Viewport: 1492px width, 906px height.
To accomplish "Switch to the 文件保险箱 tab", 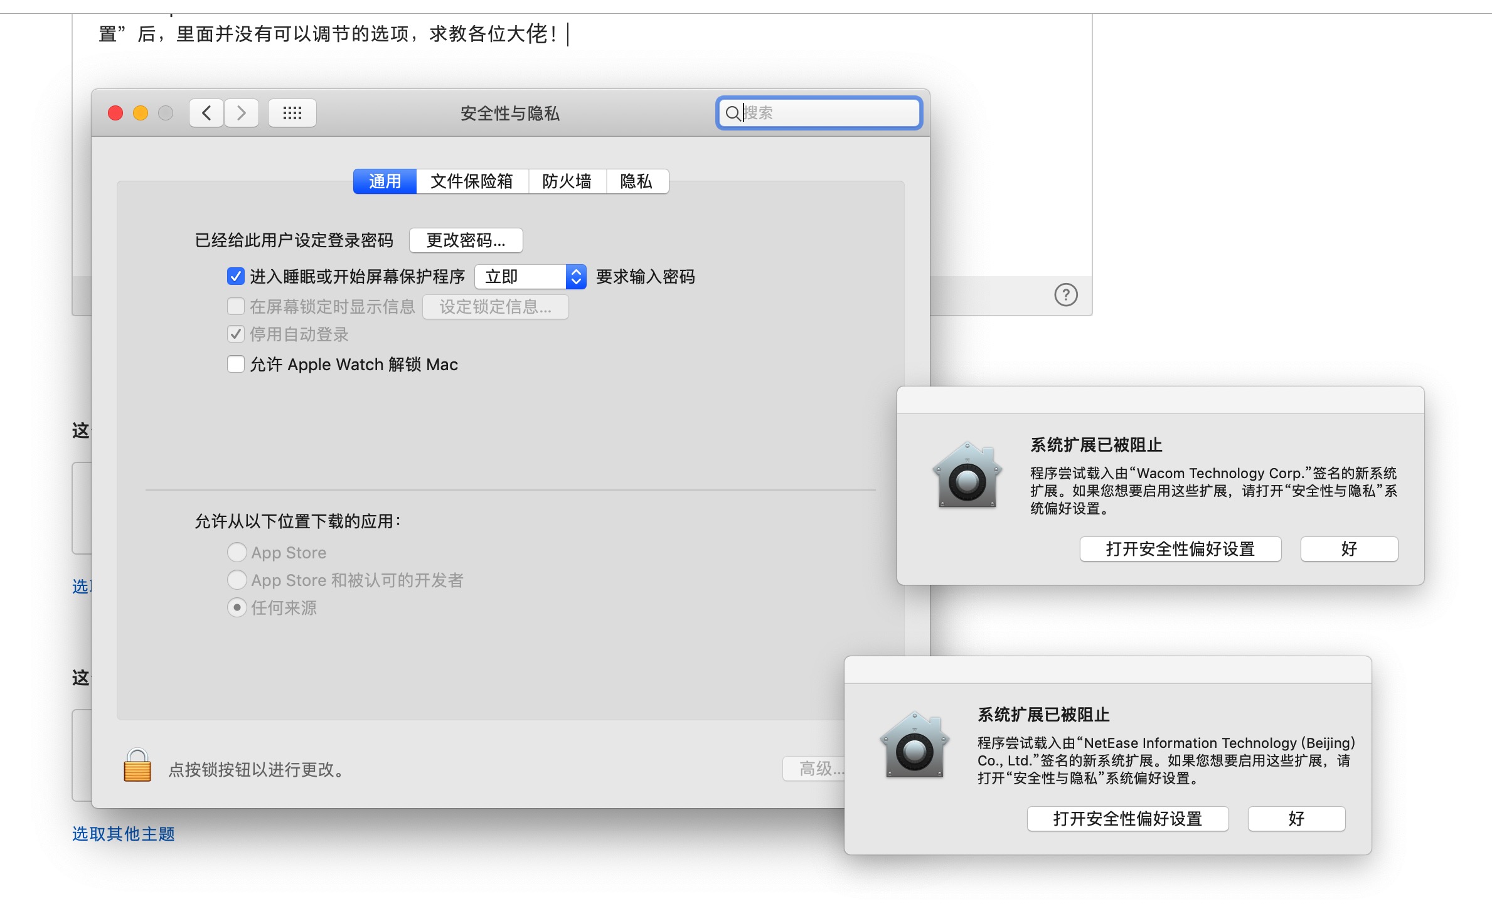I will [x=472, y=181].
